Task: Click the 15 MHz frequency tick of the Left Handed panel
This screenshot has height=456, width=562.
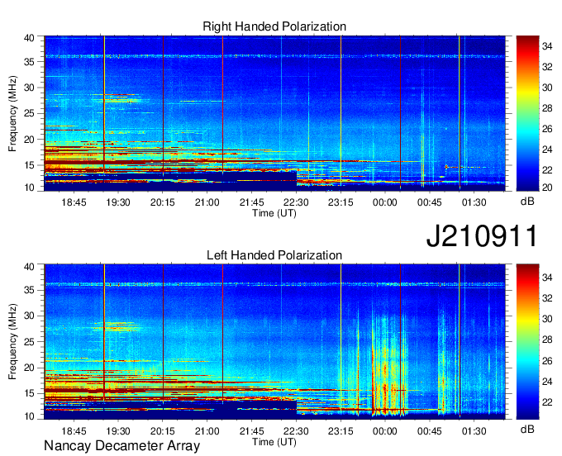Action: tap(30, 393)
